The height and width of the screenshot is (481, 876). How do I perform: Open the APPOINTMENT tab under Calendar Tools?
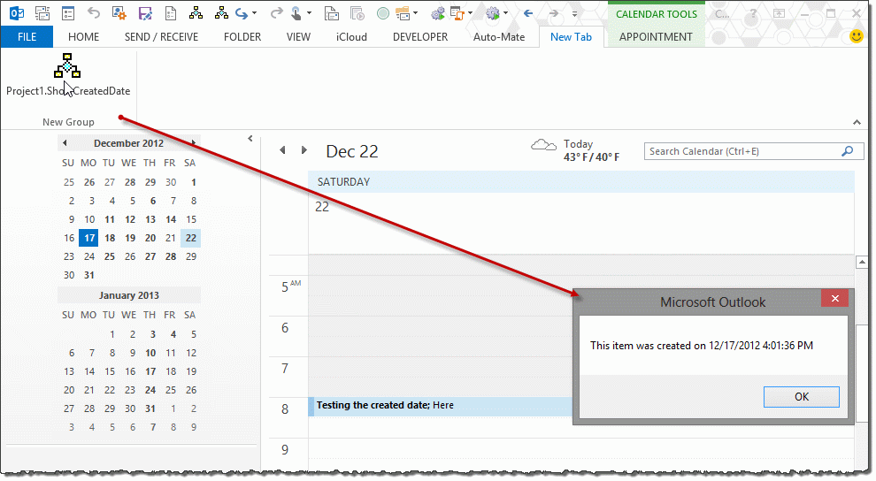pyautogui.click(x=656, y=37)
